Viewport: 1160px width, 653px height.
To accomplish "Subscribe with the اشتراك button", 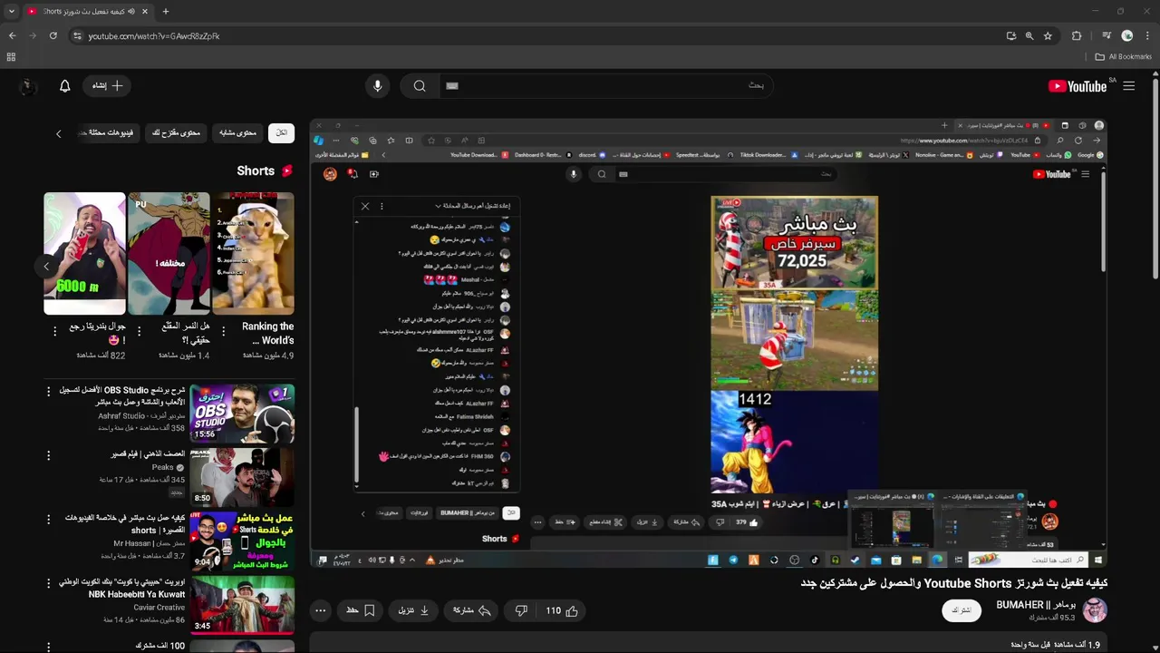I will pos(962,610).
